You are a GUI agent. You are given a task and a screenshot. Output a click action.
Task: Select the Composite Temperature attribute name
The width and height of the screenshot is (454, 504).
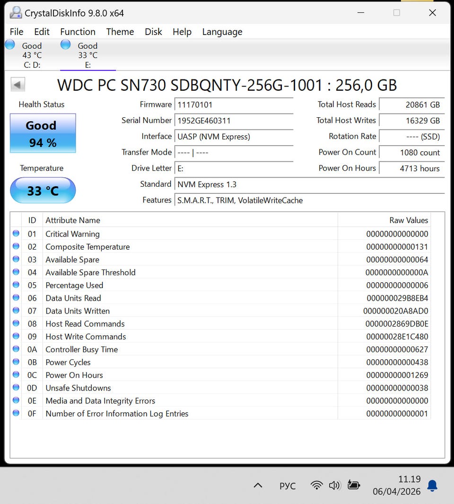[87, 247]
